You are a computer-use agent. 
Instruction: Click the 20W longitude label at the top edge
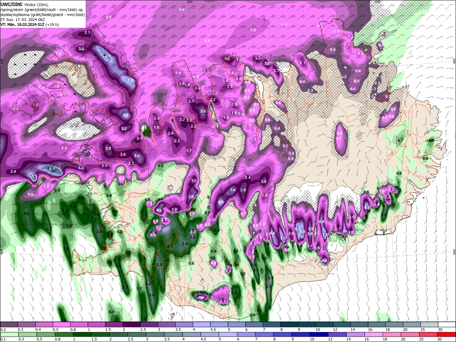[x=189, y=2]
